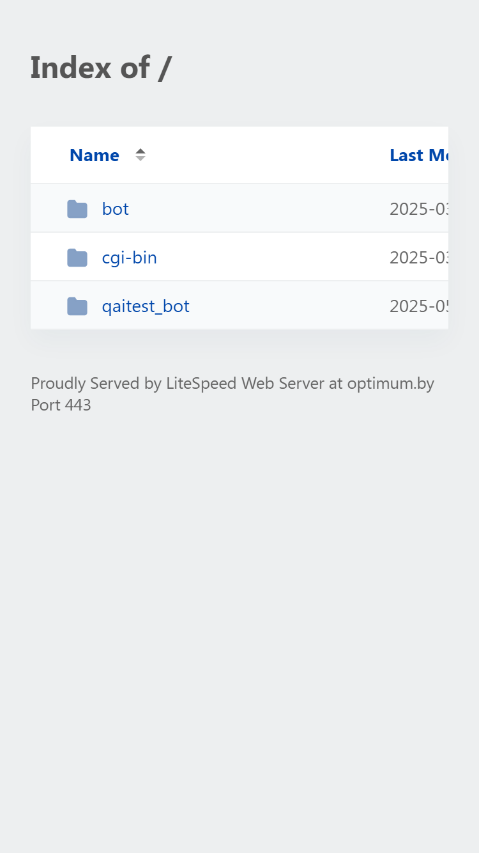Click the downward sort arrow next to Name

click(x=141, y=159)
